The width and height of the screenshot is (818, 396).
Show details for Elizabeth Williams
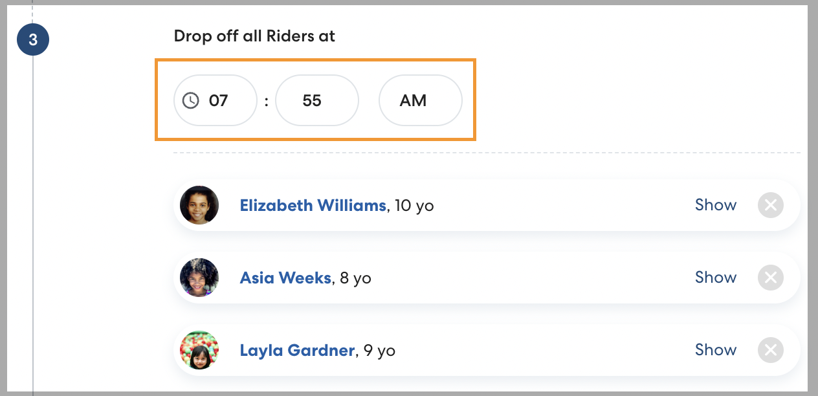[x=715, y=205]
